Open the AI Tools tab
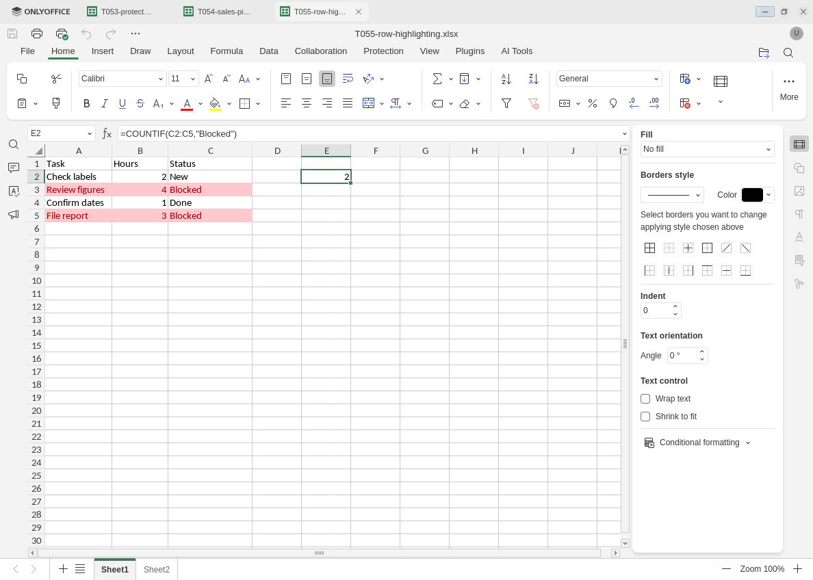 [517, 51]
